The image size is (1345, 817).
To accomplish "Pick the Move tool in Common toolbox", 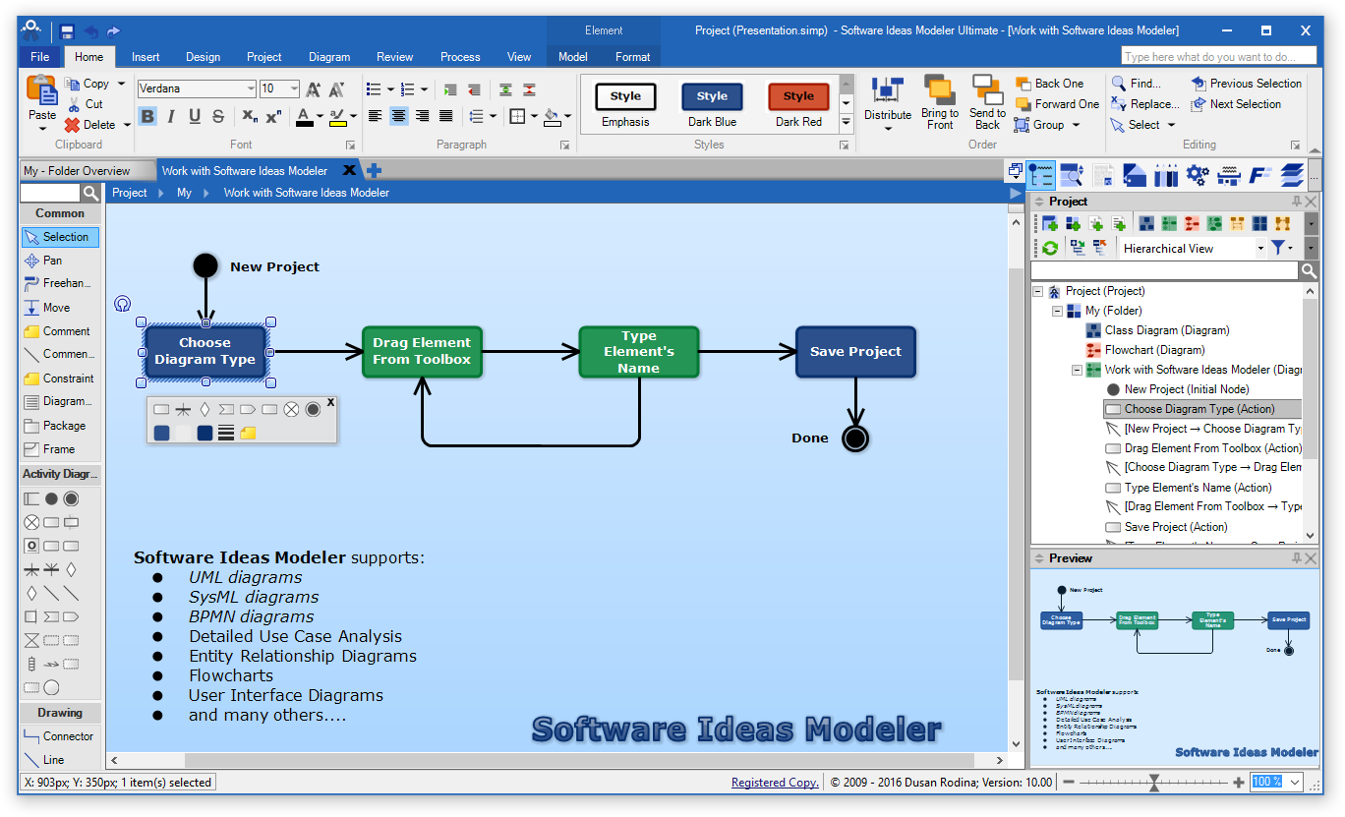I will [x=60, y=308].
